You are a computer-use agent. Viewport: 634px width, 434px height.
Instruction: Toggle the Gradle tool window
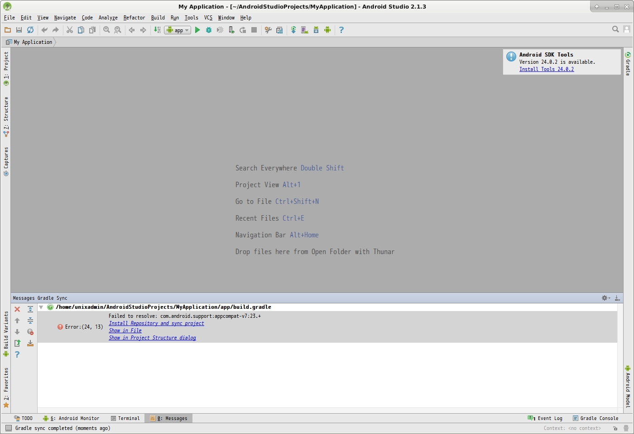(x=628, y=64)
